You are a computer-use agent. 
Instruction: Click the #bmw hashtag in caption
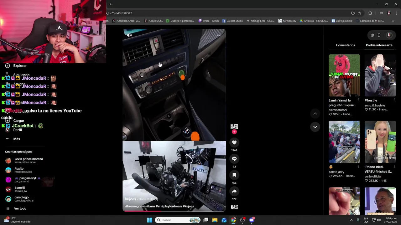pos(151,206)
